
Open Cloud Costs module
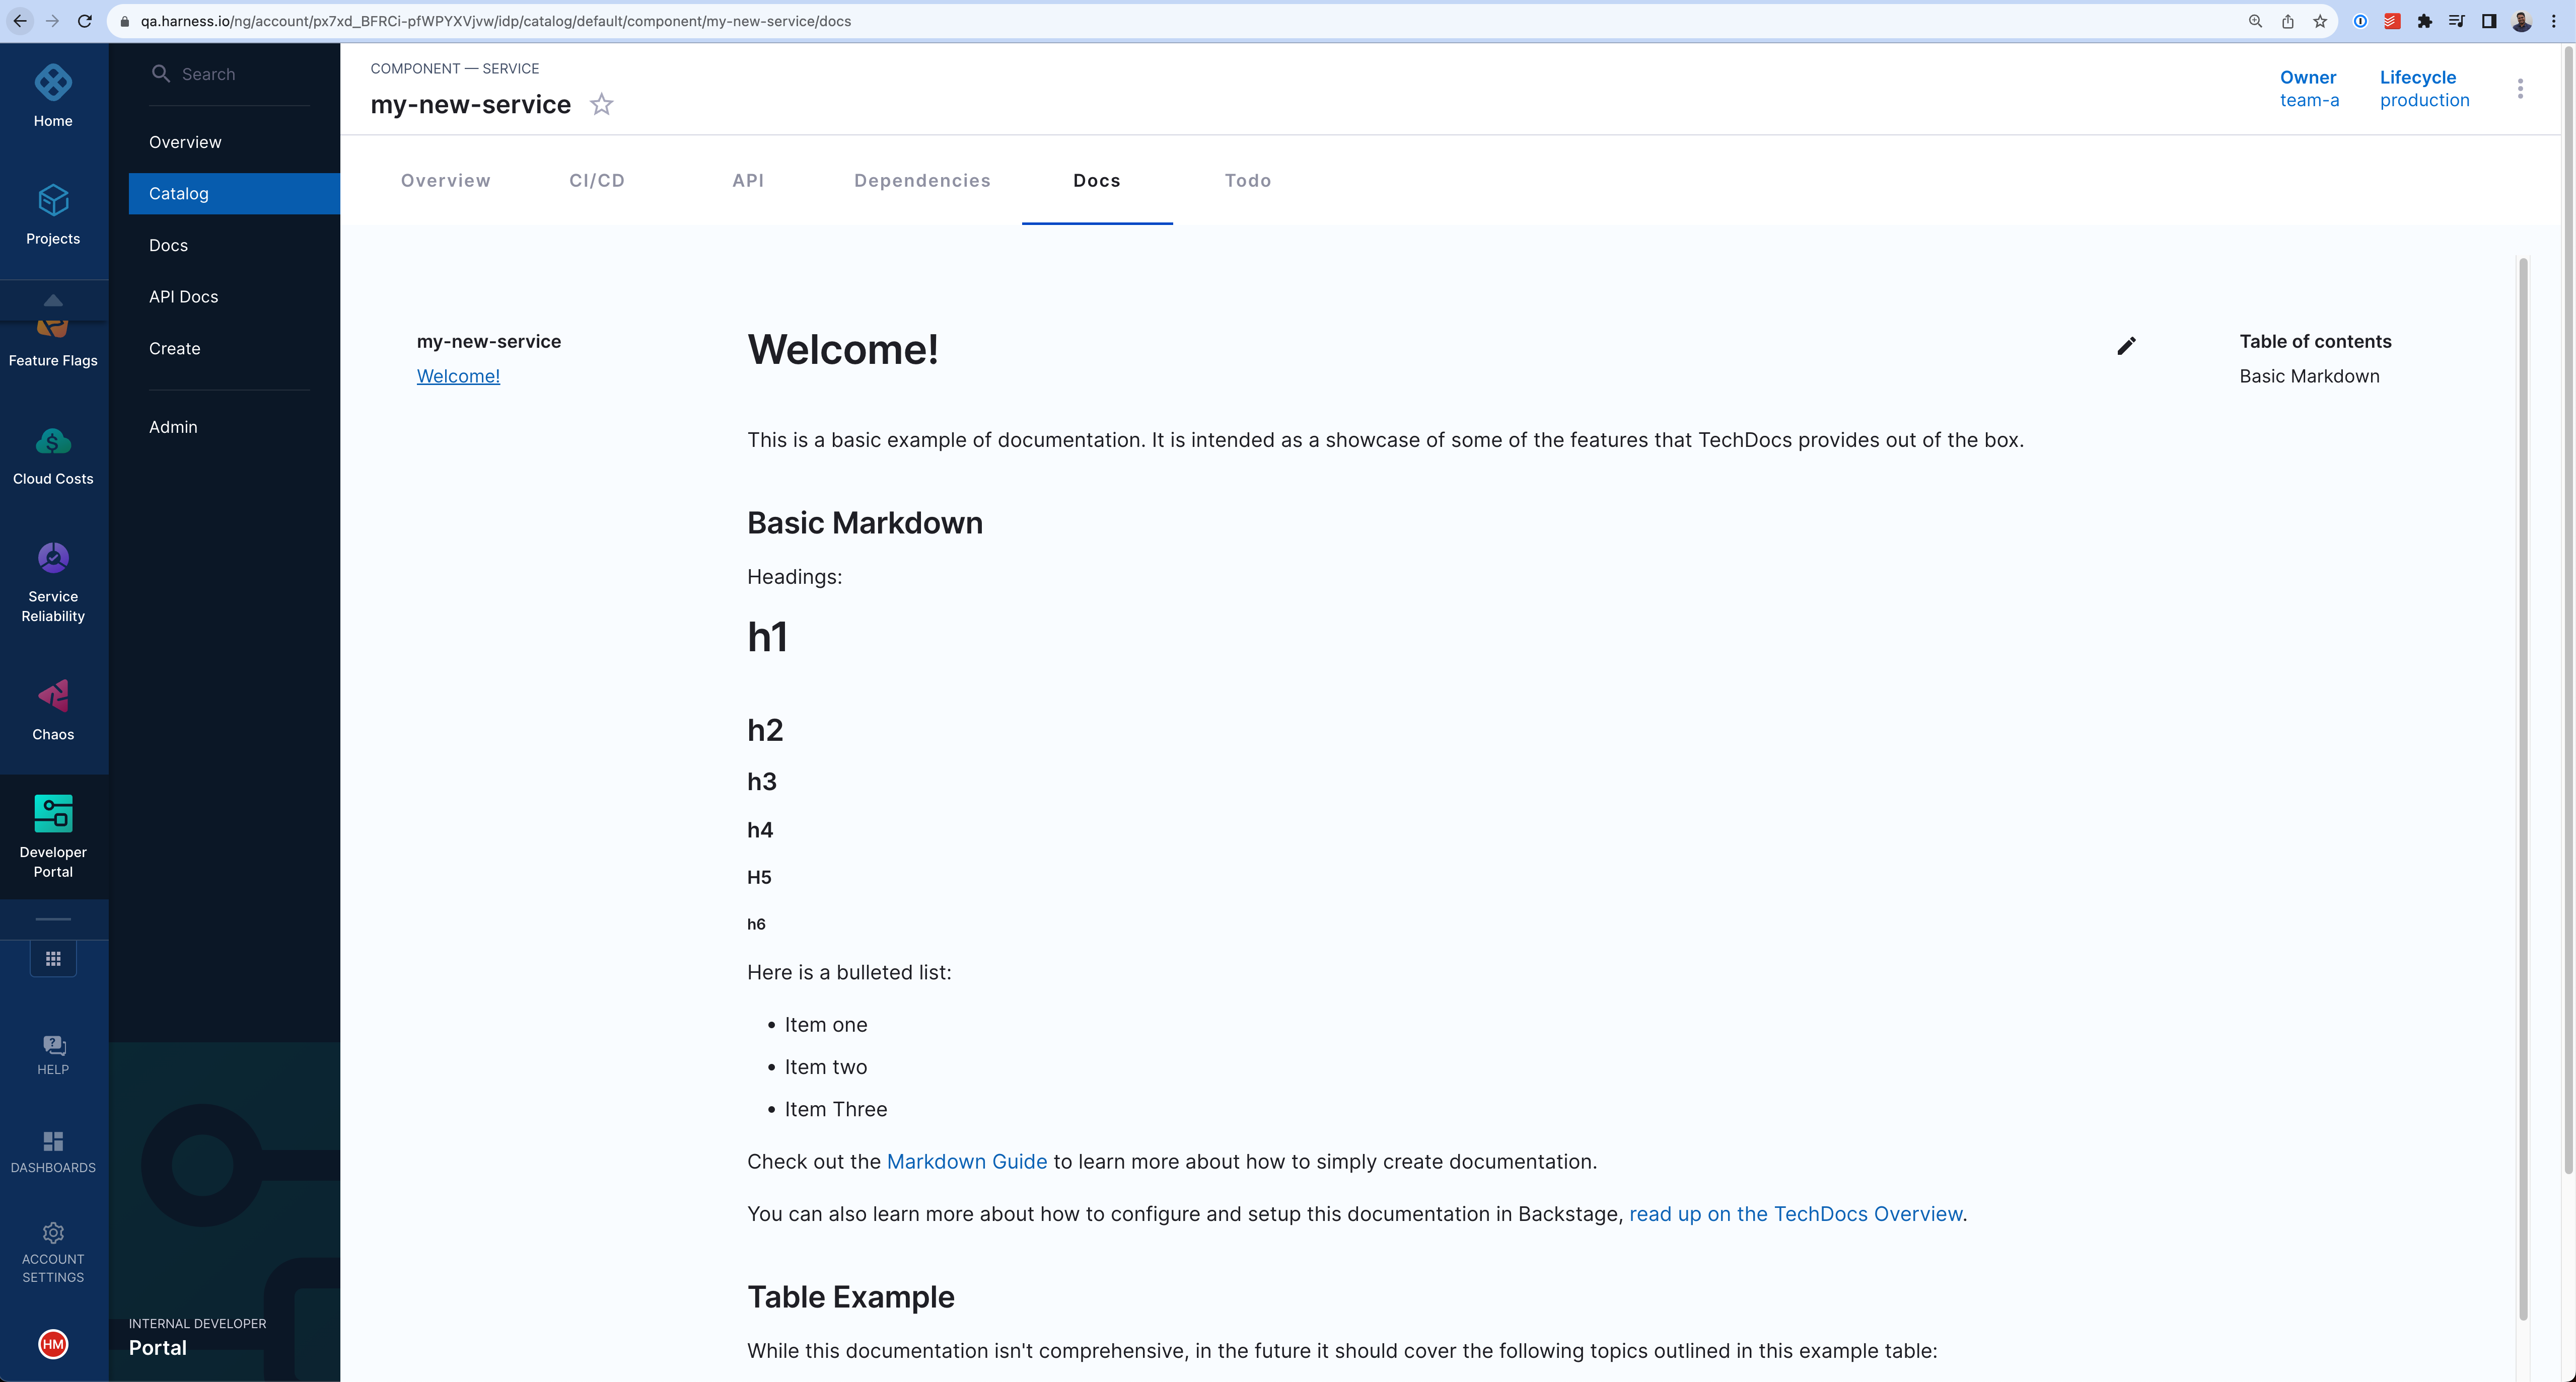point(53,442)
